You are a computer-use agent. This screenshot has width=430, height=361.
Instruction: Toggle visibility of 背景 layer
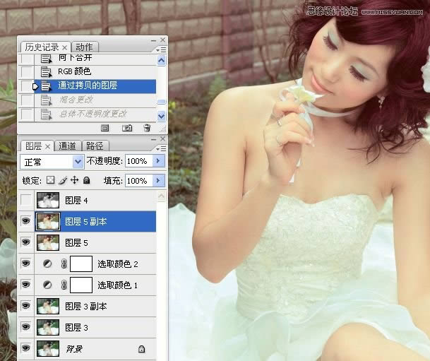26,348
